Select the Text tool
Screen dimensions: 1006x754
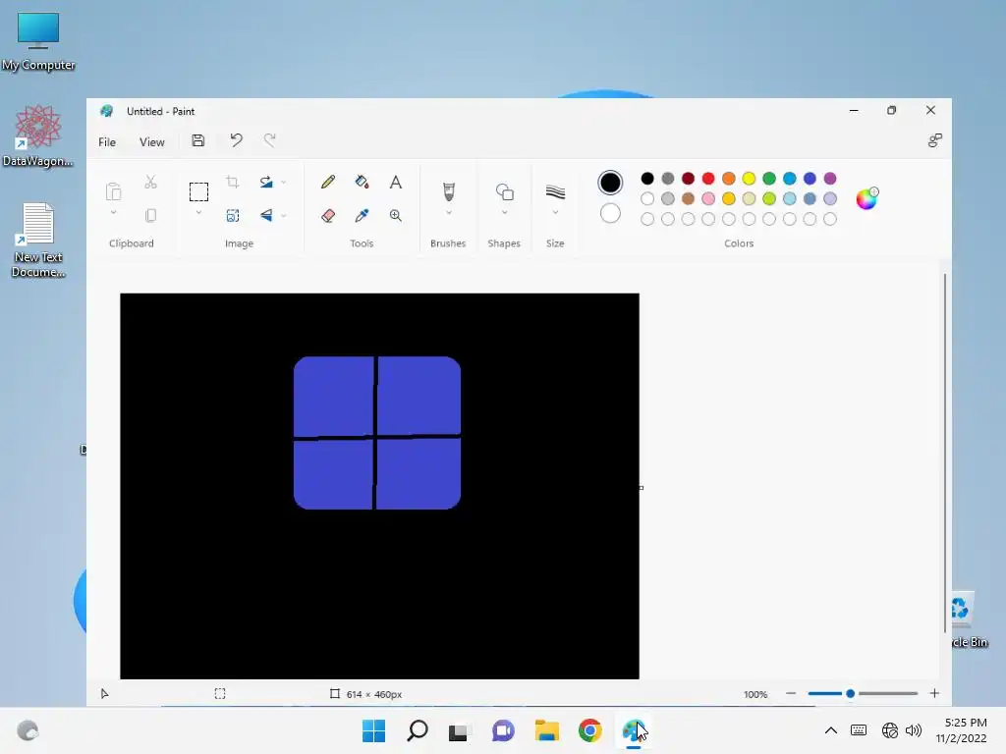pyautogui.click(x=396, y=182)
